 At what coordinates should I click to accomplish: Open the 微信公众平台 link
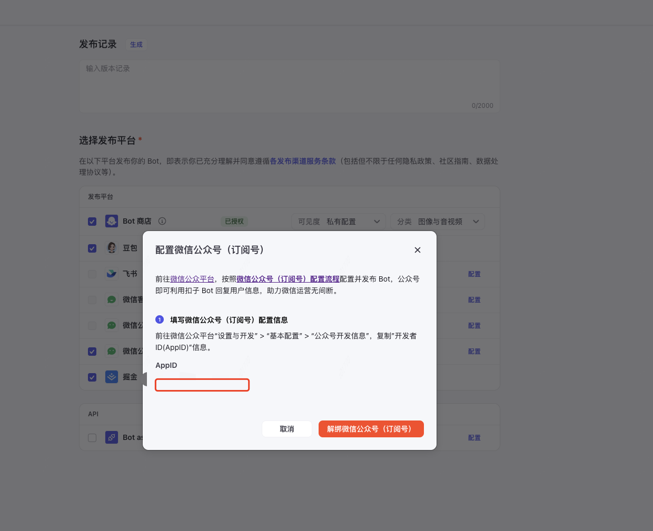(x=192, y=279)
